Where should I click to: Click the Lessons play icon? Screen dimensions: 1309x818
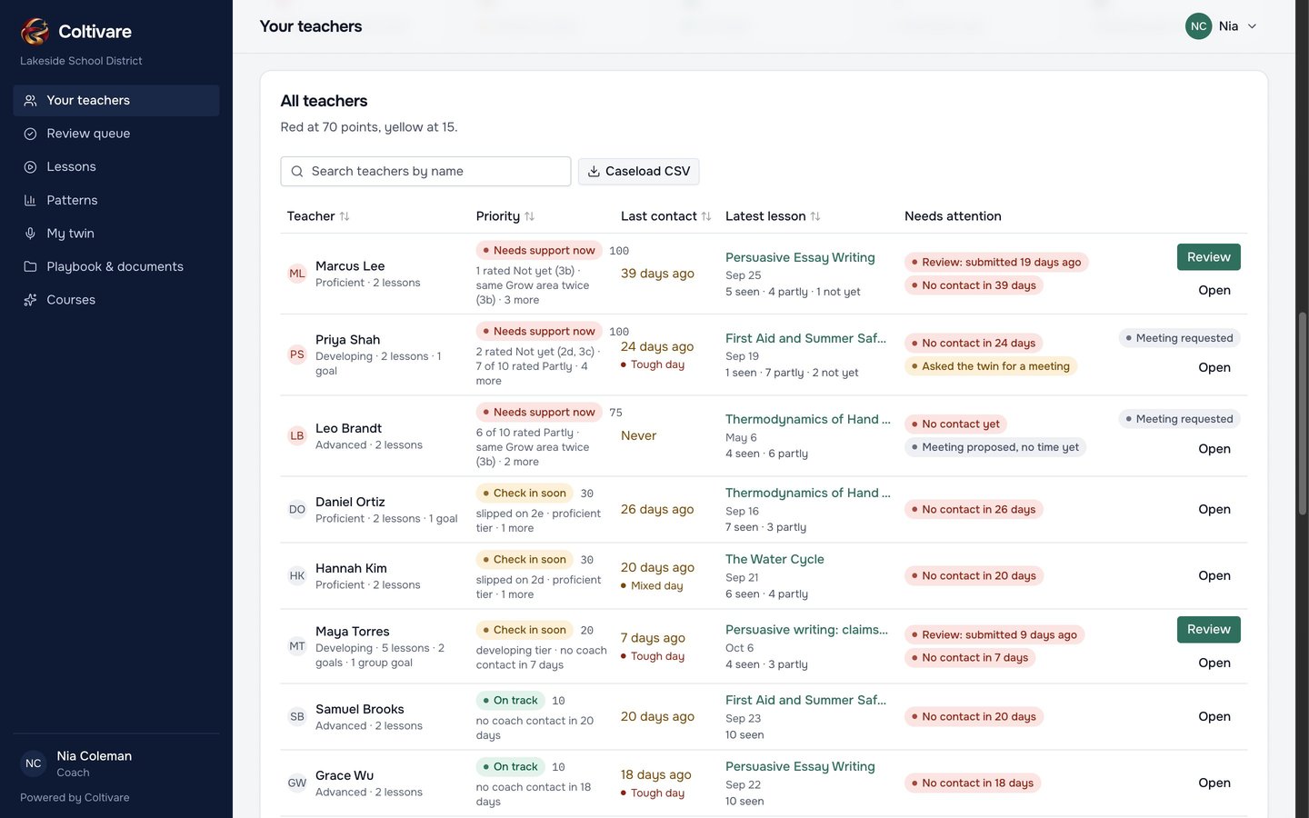click(x=30, y=167)
